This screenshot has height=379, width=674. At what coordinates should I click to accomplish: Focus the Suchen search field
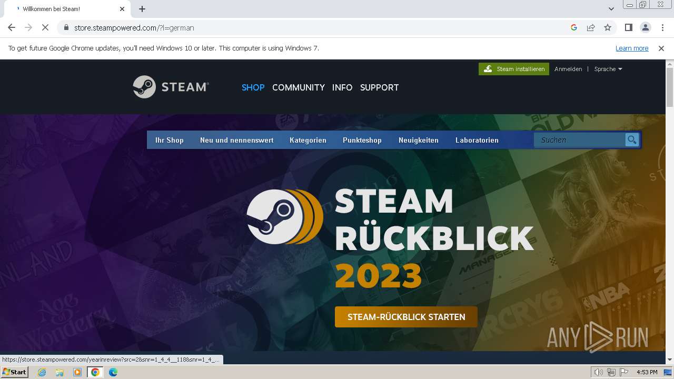click(x=579, y=139)
